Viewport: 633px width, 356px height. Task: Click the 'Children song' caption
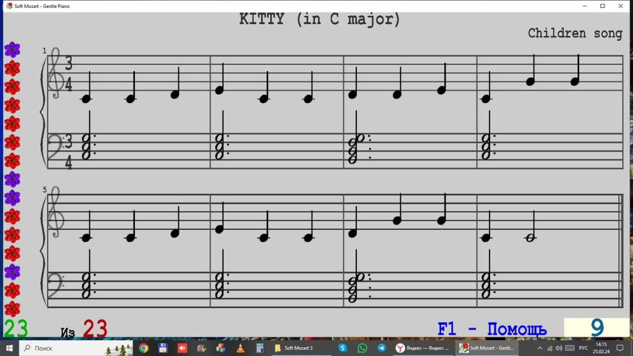pyautogui.click(x=575, y=33)
